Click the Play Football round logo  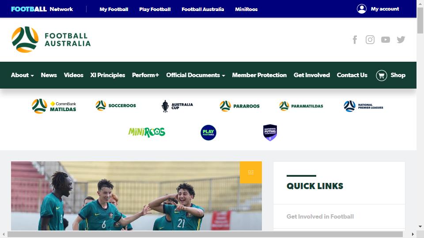pyautogui.click(x=208, y=133)
